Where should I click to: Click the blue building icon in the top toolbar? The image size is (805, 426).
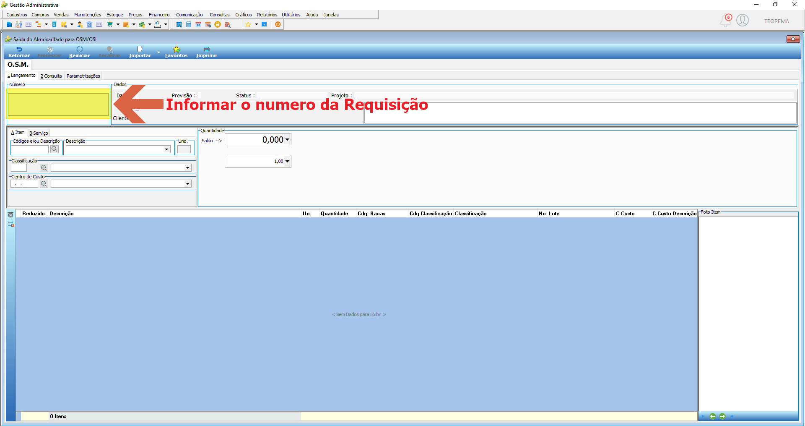pyautogui.click(x=9, y=24)
